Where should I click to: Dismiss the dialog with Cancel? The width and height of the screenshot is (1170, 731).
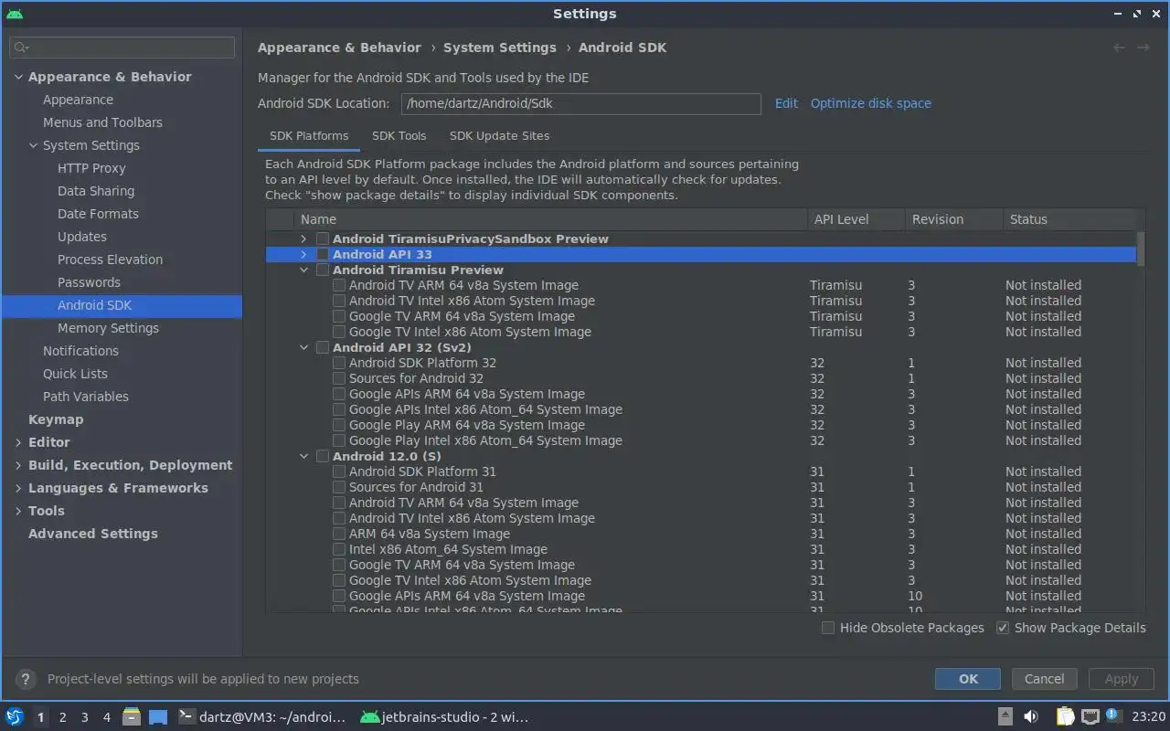pos(1044,679)
